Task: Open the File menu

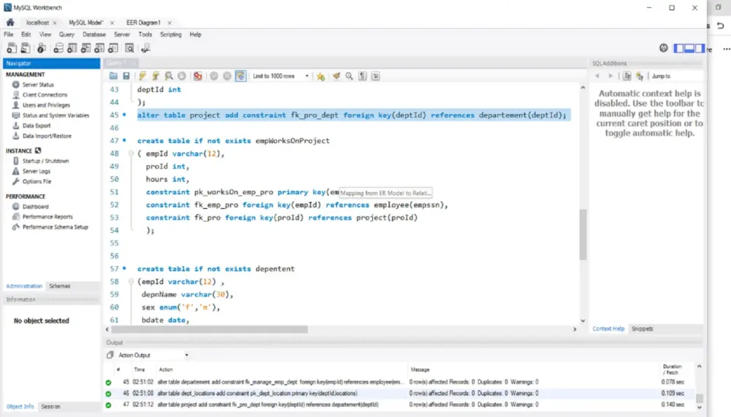Action: [8, 34]
